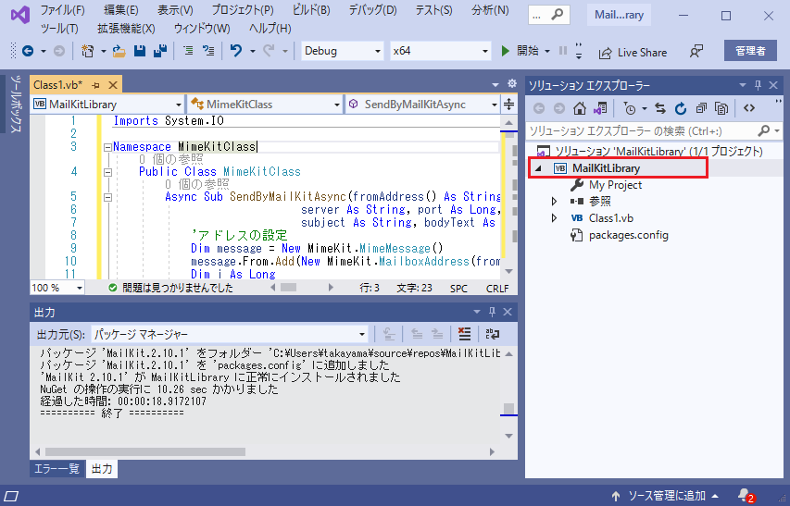Toggle Word Wrap icon in Output panel
The width and height of the screenshot is (790, 506).
click(492, 334)
